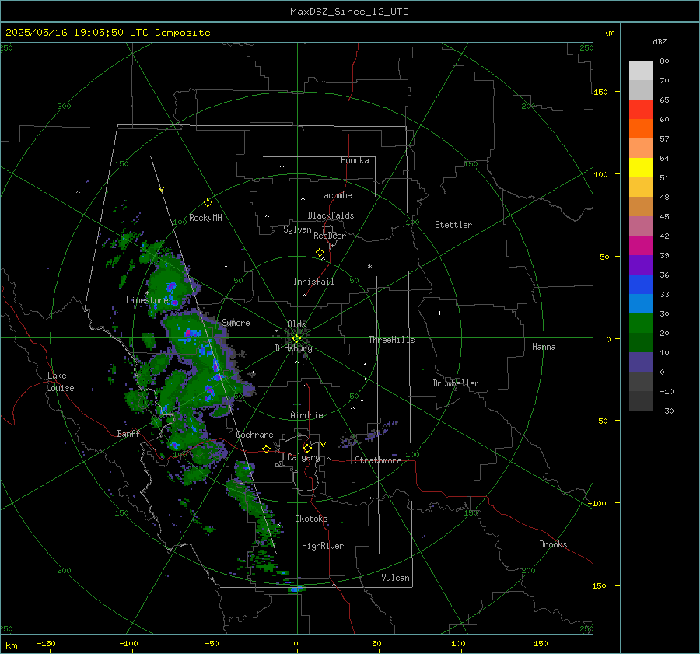Image resolution: width=700 pixels, height=654 pixels.
Task: Click the Stettler label
Action: pos(453,225)
